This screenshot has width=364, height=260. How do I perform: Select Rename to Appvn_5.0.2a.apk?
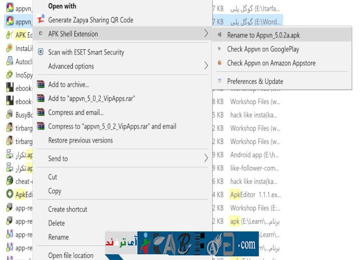[x=262, y=35]
